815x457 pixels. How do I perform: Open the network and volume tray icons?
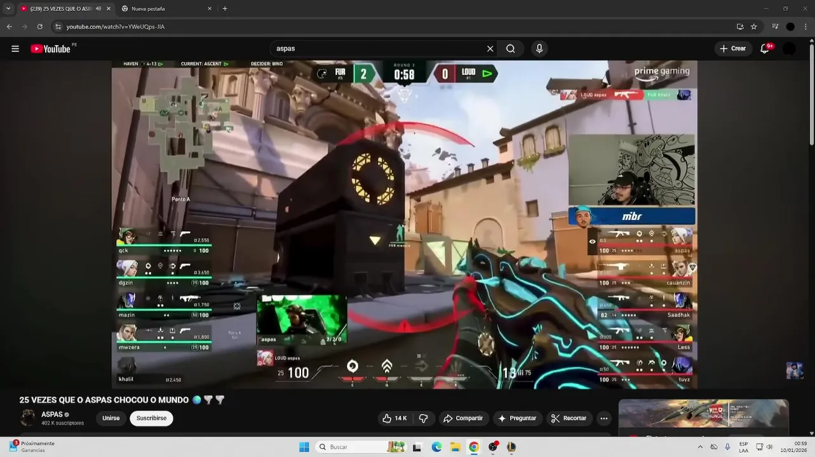765,447
